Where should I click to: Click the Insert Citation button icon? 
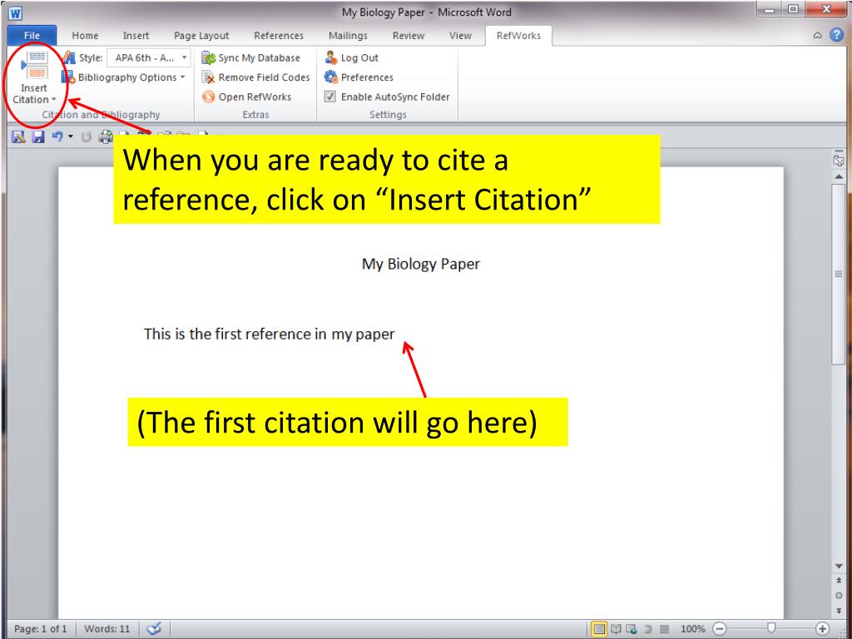point(34,65)
